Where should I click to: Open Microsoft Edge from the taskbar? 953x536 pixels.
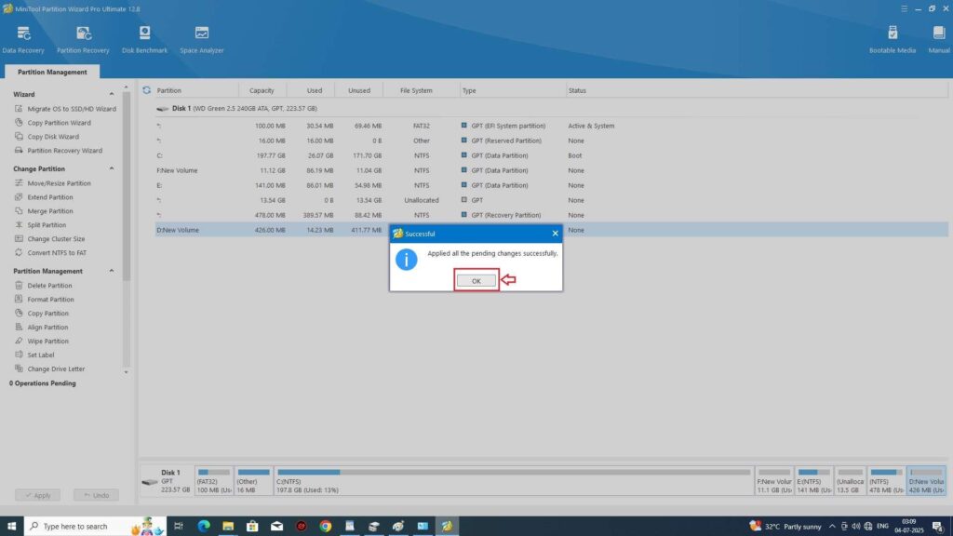(204, 526)
